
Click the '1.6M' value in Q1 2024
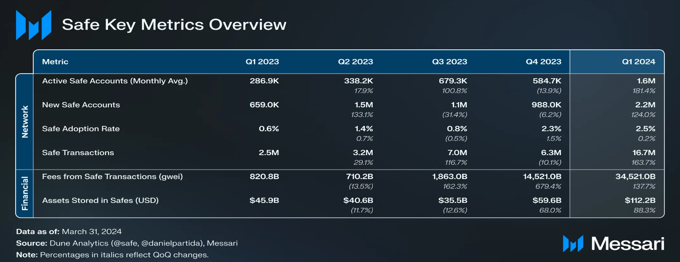[646, 81]
